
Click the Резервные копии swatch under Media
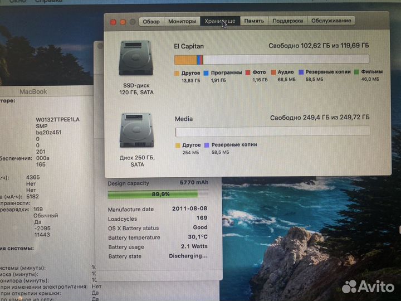coord(207,145)
